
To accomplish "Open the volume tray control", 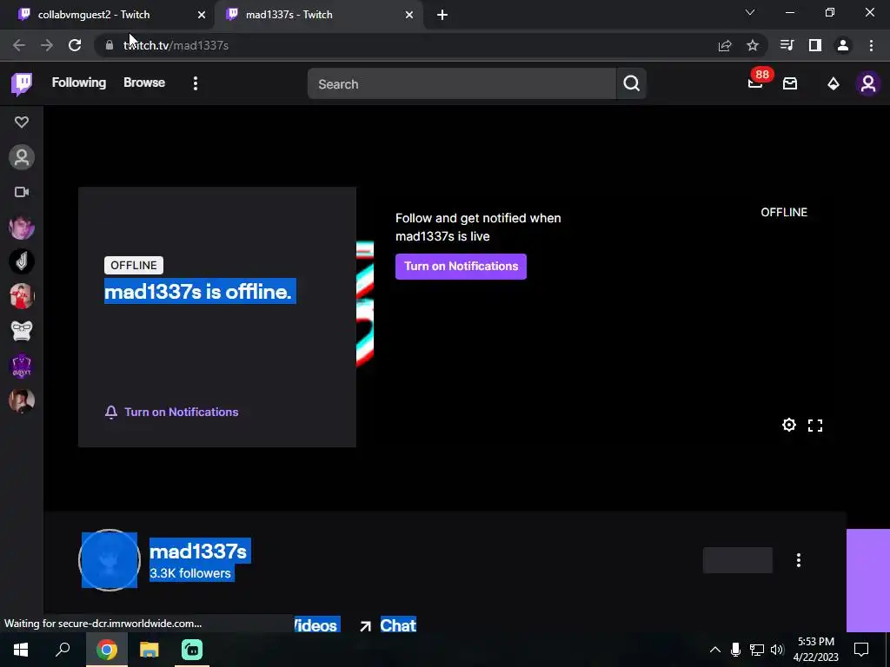I will [x=777, y=650].
